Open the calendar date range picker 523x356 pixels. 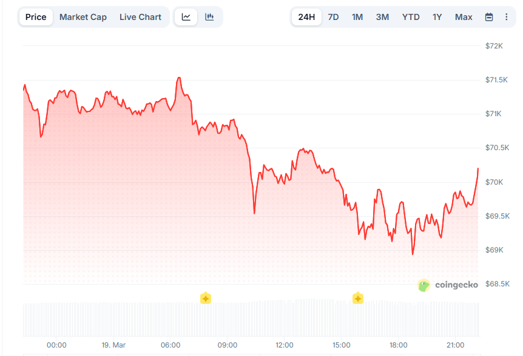click(x=489, y=17)
